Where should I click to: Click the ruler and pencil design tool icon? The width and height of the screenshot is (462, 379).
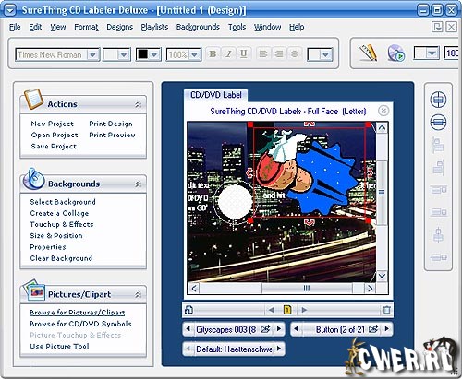point(368,53)
